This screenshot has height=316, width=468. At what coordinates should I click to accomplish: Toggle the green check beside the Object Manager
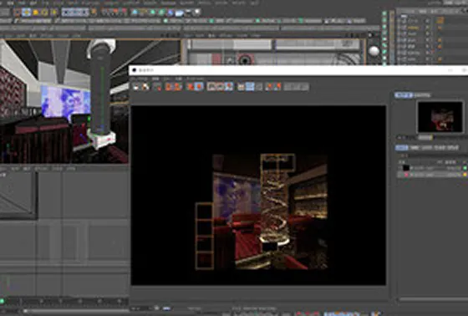coord(384,13)
